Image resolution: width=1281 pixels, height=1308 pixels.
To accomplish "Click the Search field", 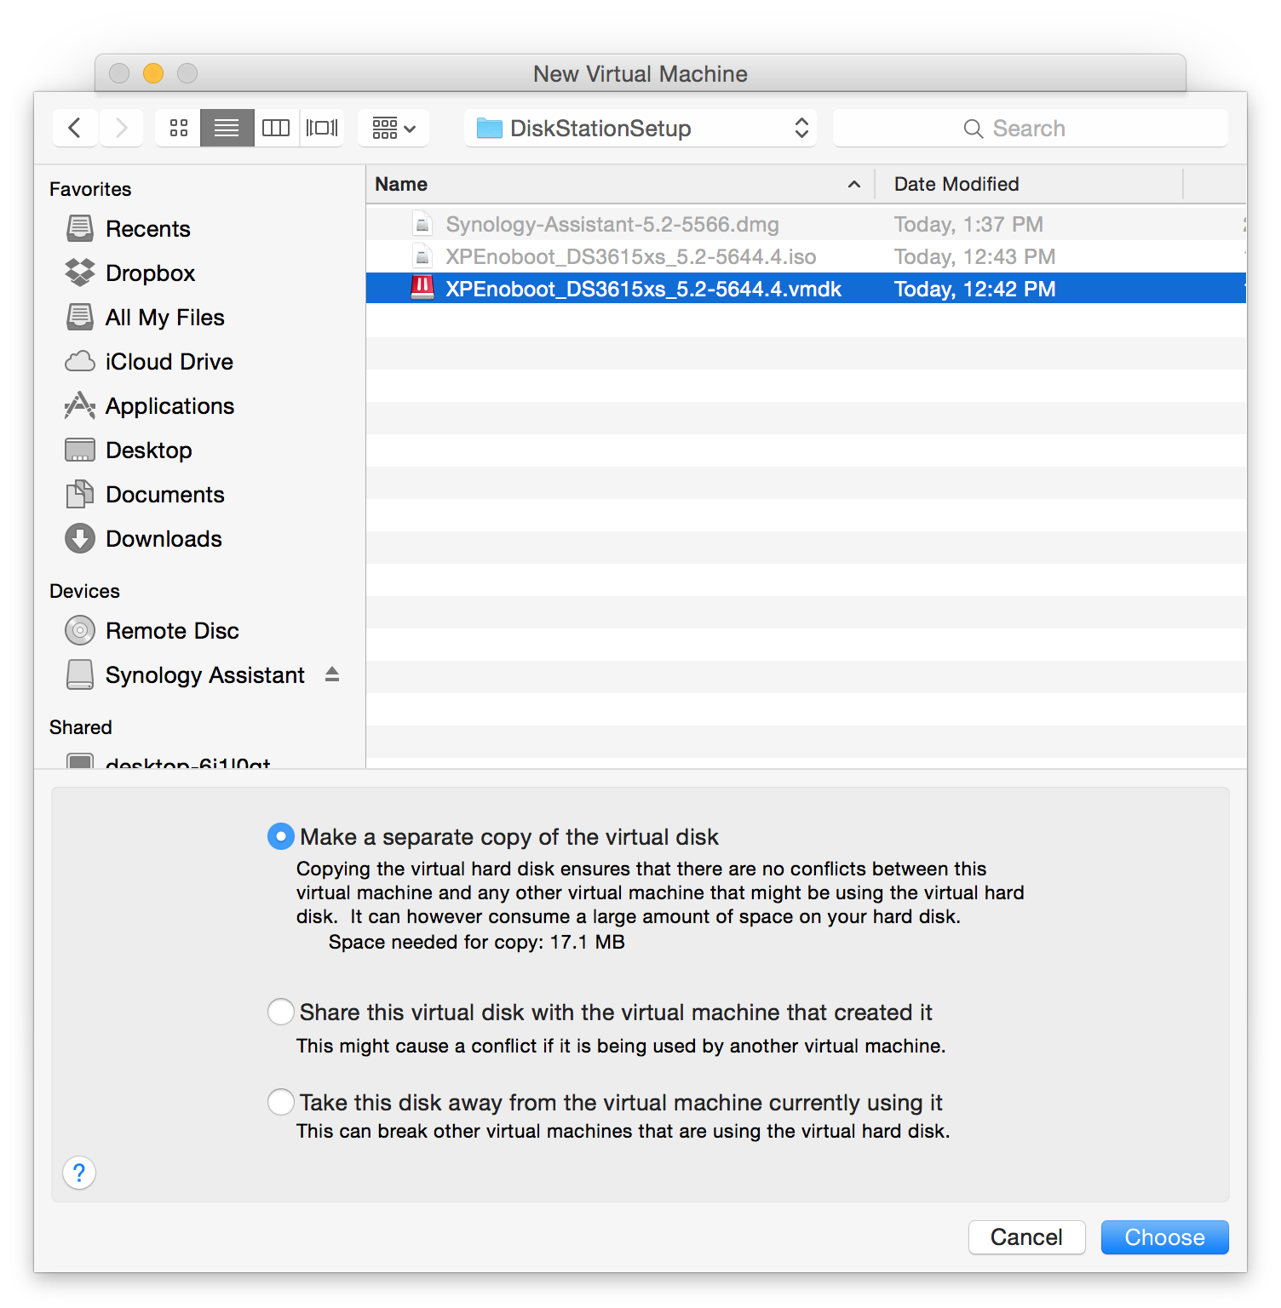I will point(1031,128).
